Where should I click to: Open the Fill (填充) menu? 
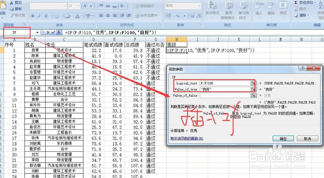coord(302,9)
